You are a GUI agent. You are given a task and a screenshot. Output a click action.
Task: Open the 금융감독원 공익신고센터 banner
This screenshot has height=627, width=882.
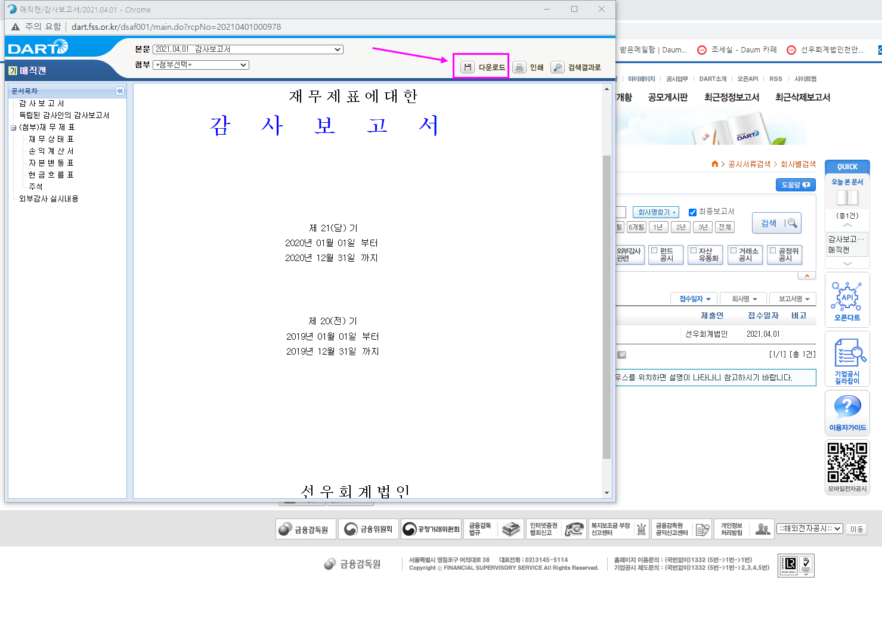pos(682,529)
